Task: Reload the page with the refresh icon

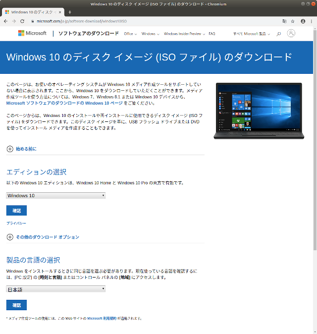Action: 22,21
